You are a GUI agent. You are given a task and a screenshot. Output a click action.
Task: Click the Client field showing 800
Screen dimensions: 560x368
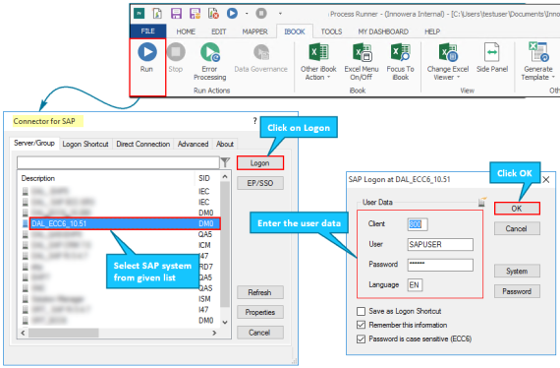click(418, 224)
